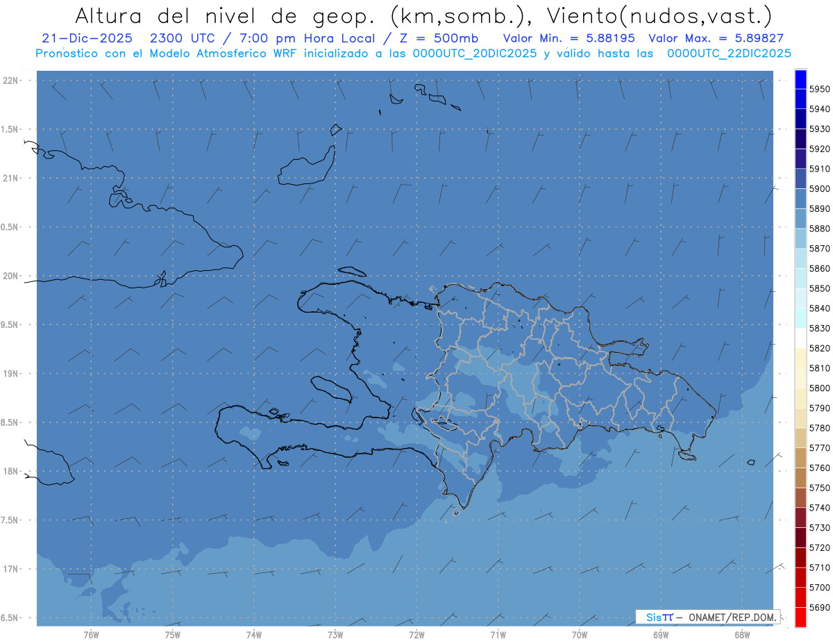Click the legend value '5910'
The height and width of the screenshot is (644, 833).
point(820,169)
